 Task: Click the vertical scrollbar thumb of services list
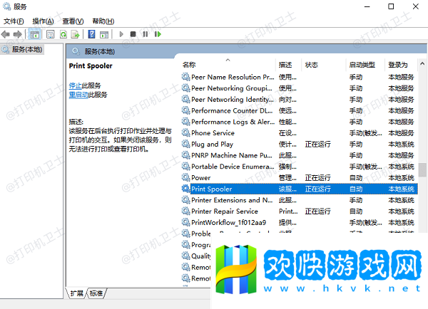click(x=422, y=170)
